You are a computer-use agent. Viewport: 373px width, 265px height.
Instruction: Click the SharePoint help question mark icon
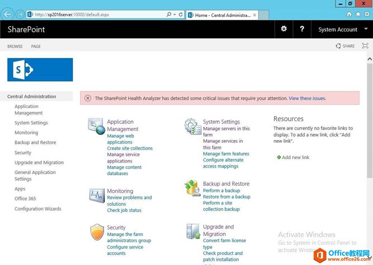pos(302,29)
